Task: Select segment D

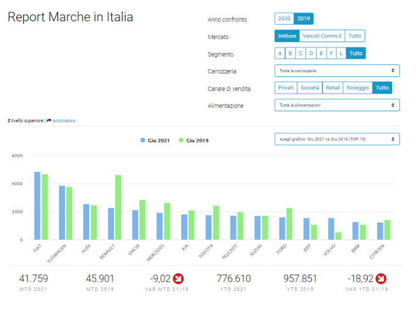Action: pos(311,53)
